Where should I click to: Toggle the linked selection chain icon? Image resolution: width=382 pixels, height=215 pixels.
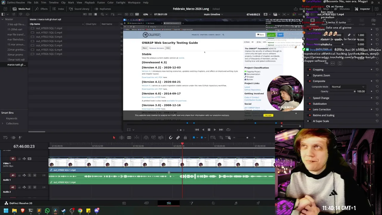[x=178, y=138]
